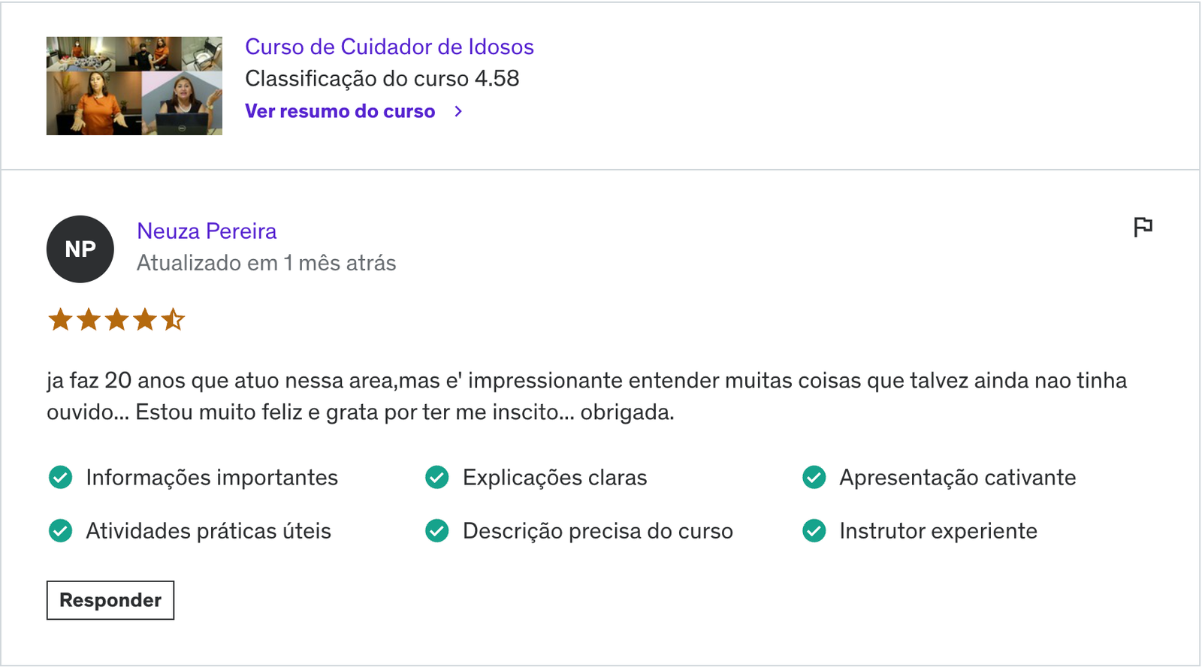Screen dimensions: 1202x670
Task: Open the Curso de Cuidador de Idosos link
Action: coord(389,47)
